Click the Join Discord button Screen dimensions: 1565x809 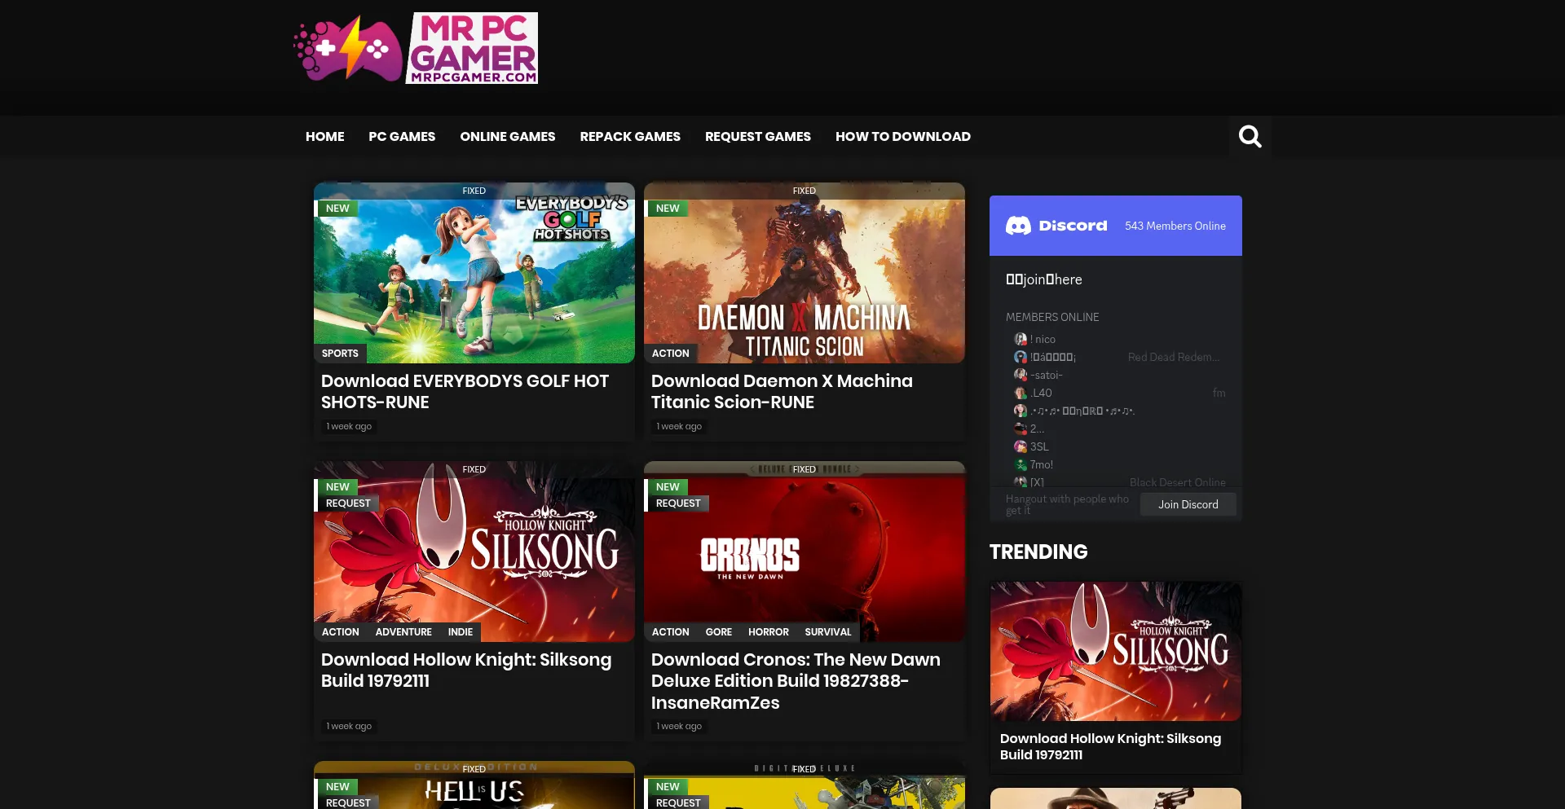pos(1188,504)
